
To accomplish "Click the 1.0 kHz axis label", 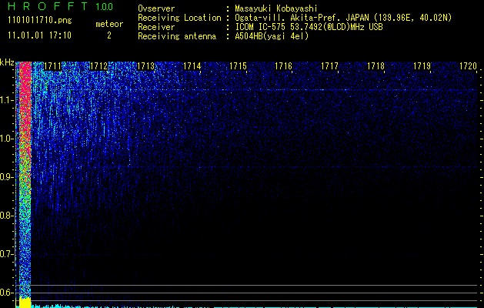I will 7,139.
